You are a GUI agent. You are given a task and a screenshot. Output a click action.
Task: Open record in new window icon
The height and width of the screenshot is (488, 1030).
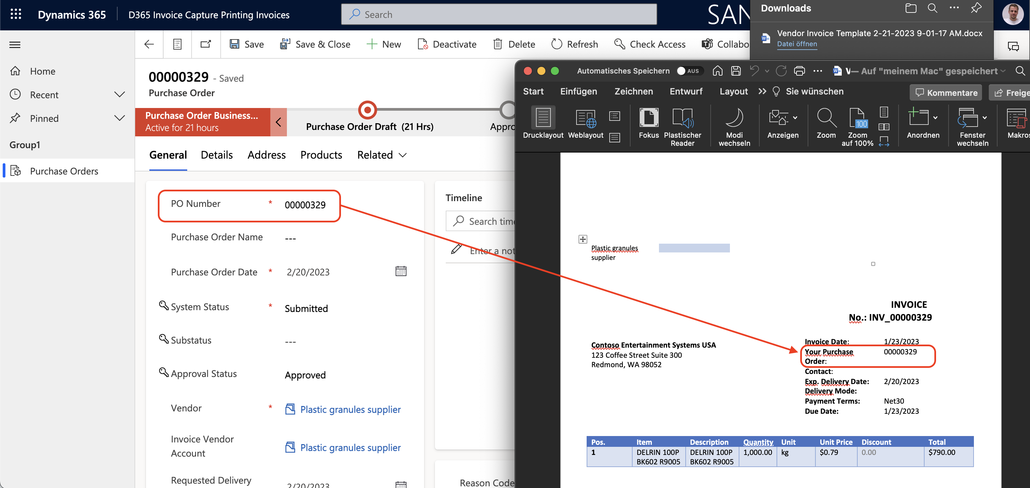coord(205,44)
